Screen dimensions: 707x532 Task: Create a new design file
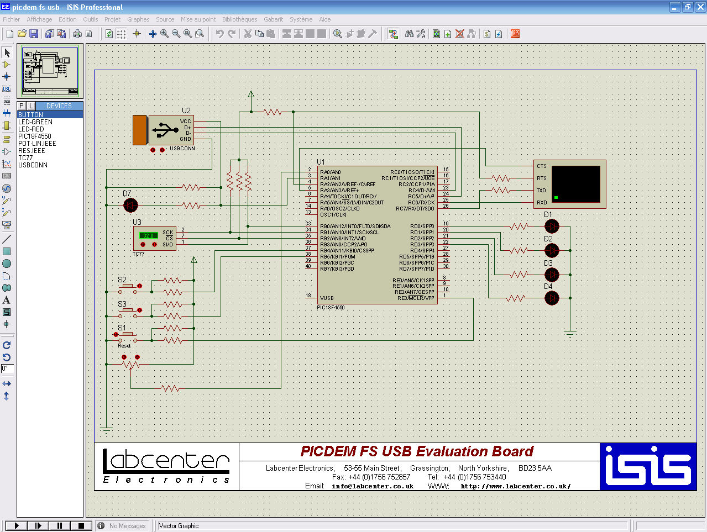click(x=10, y=34)
